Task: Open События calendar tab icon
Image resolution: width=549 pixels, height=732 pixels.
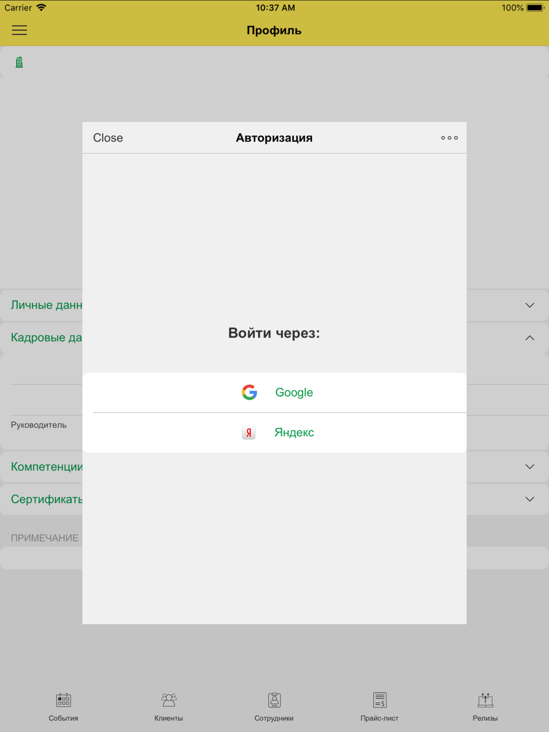Action: pyautogui.click(x=63, y=700)
